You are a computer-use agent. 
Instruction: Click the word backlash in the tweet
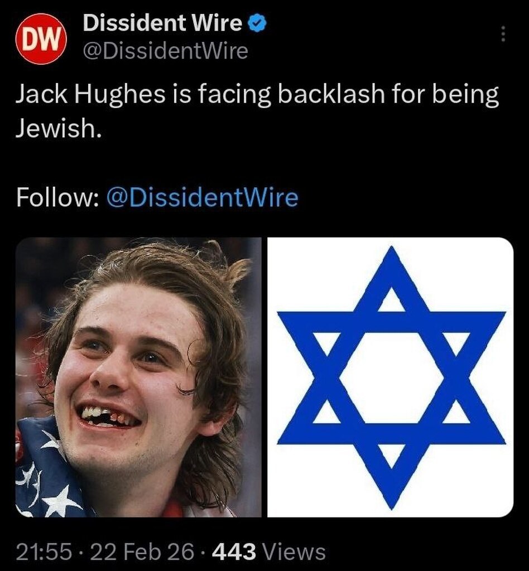331,93
